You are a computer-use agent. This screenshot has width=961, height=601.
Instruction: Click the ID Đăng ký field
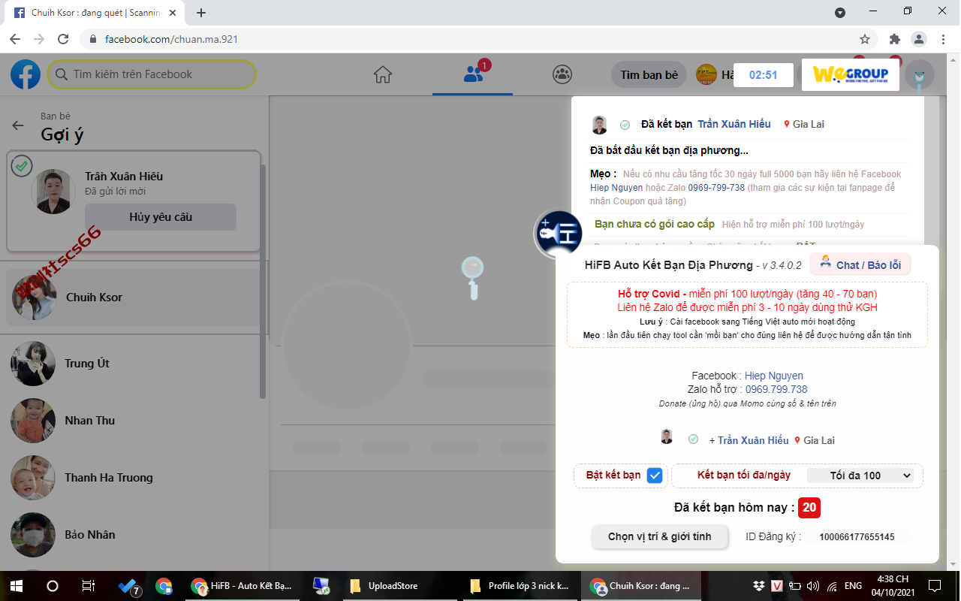click(857, 537)
